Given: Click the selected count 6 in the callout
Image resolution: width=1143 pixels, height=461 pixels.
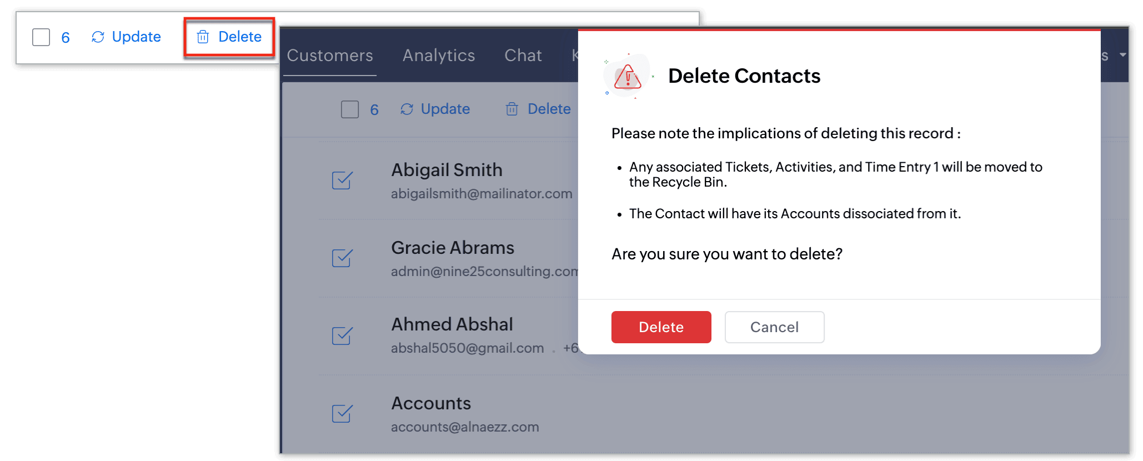Looking at the screenshot, I should [x=66, y=37].
